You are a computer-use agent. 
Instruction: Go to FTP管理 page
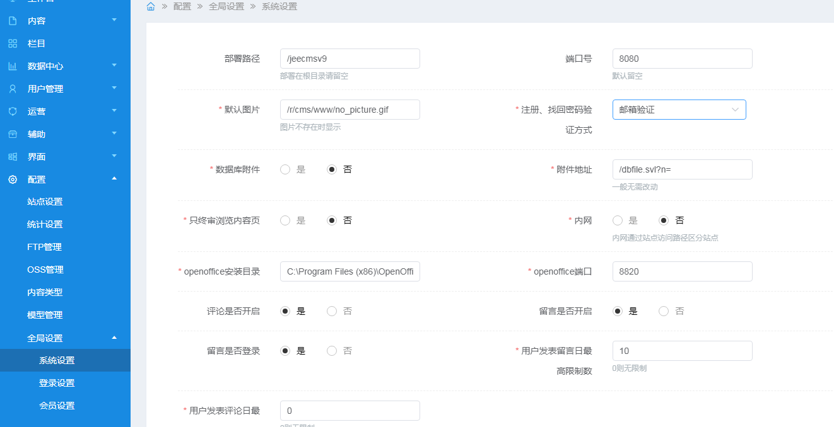44,247
